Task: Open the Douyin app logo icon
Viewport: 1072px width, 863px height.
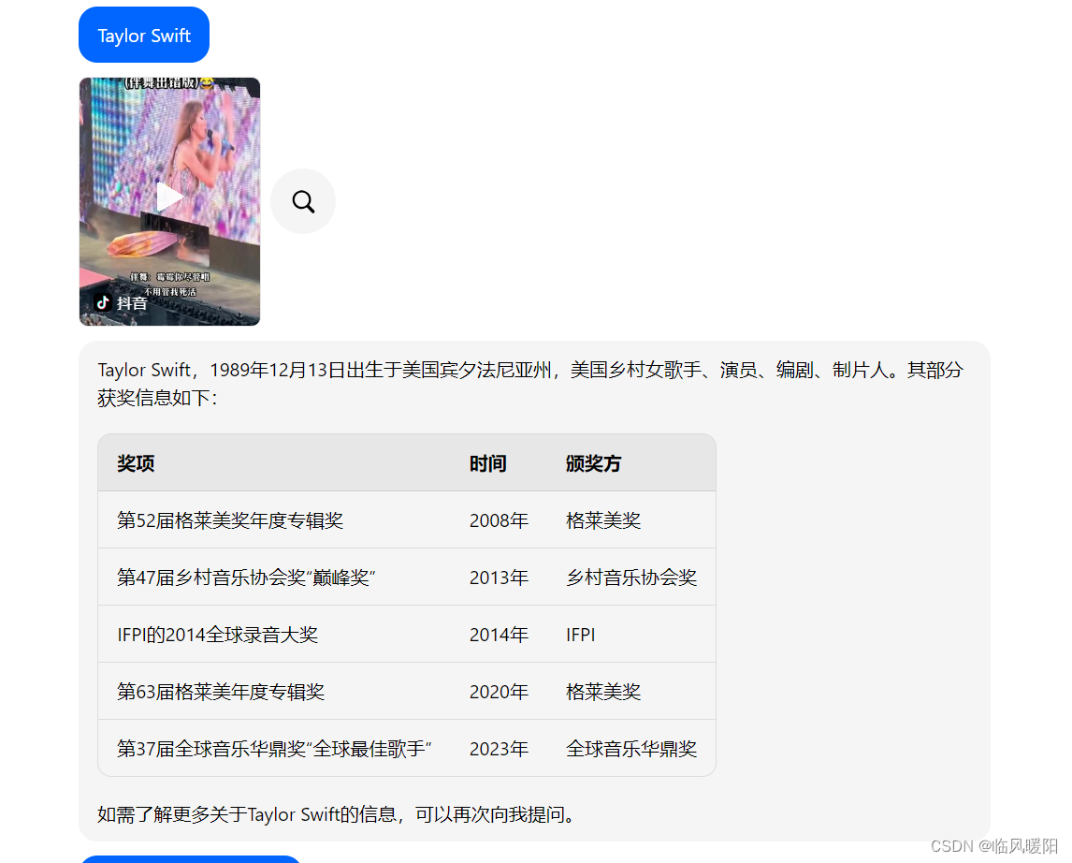Action: [104, 303]
